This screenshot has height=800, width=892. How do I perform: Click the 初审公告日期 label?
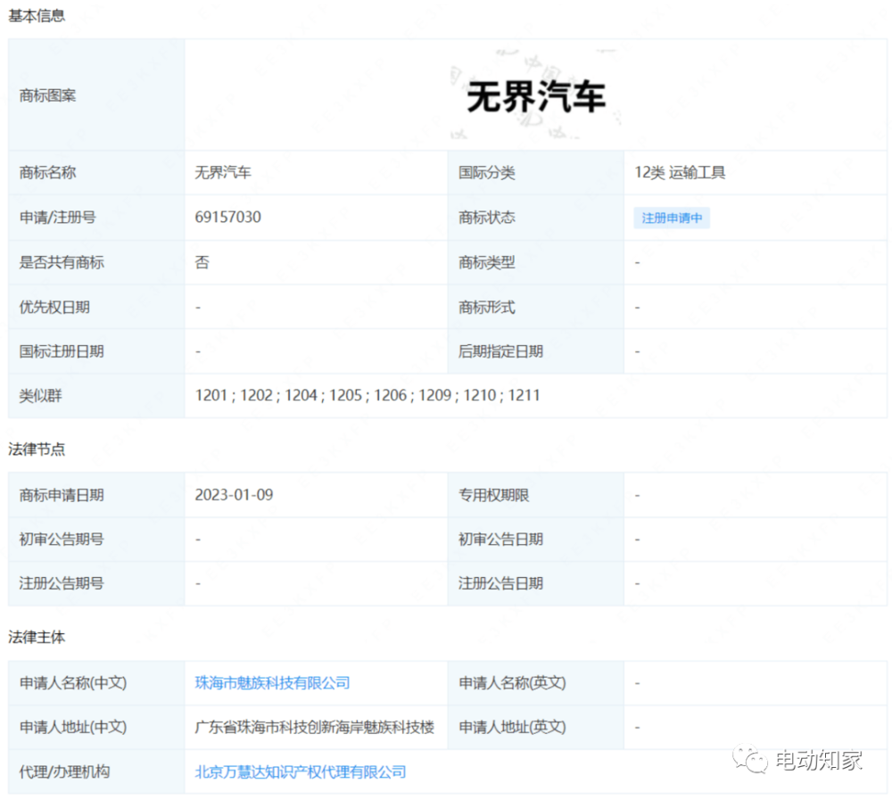pos(500,539)
